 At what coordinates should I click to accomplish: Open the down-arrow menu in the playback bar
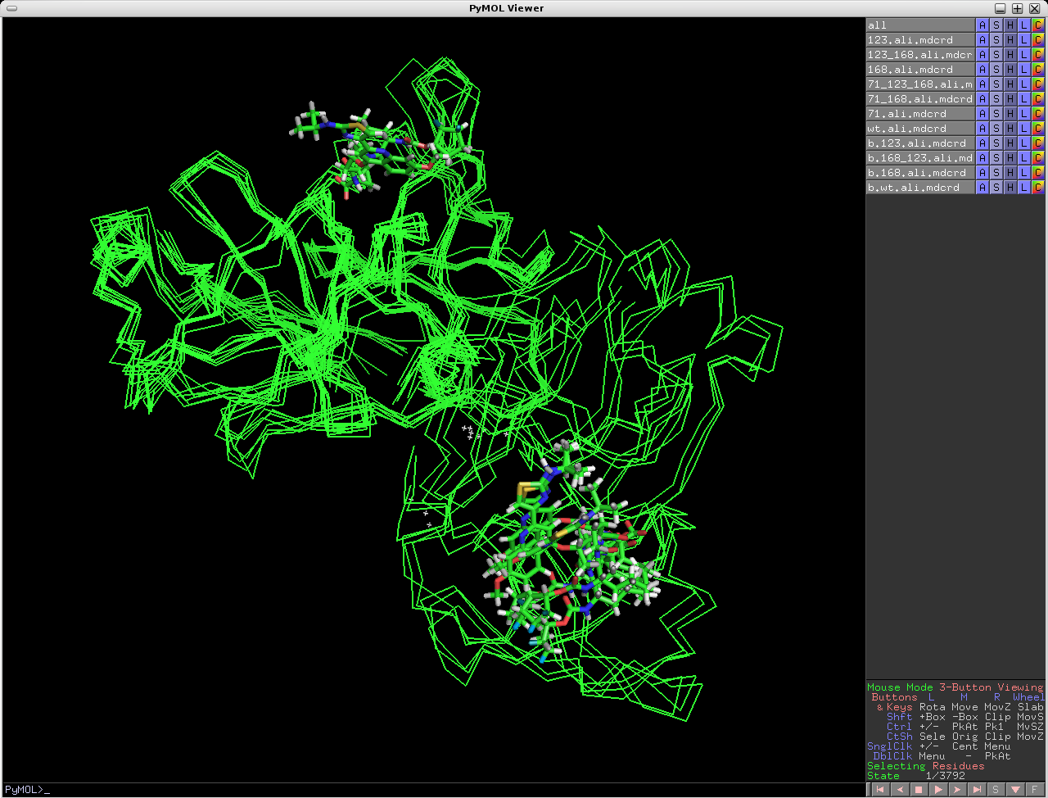click(x=1015, y=790)
